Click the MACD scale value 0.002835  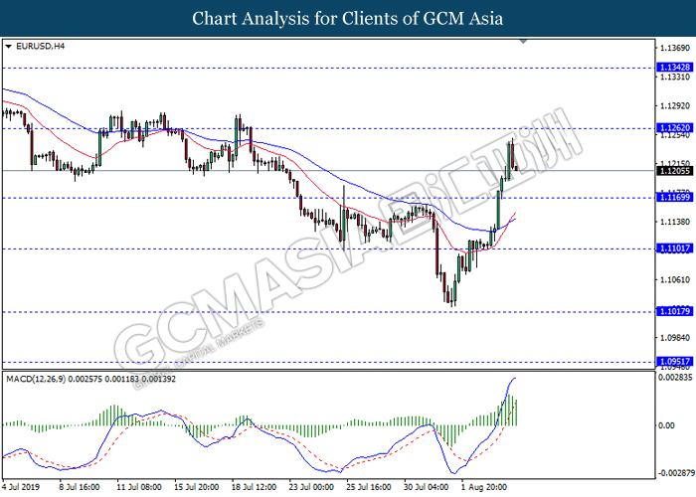pos(675,377)
